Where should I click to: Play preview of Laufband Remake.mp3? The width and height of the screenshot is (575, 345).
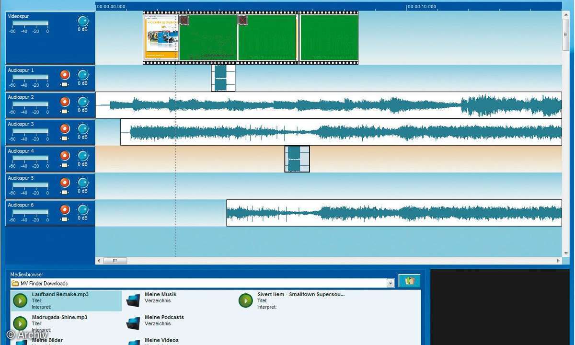(x=20, y=300)
